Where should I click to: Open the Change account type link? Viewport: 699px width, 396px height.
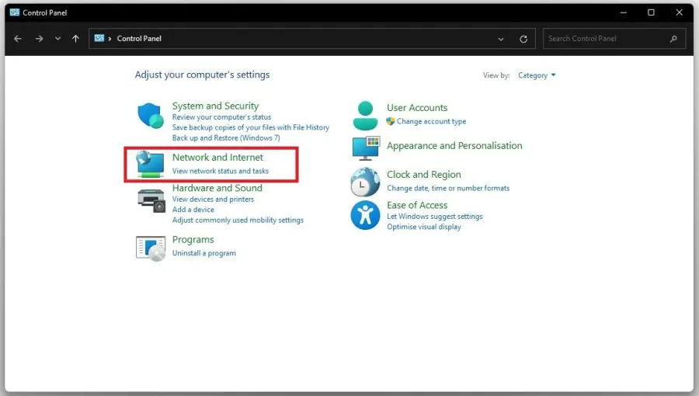coord(431,121)
